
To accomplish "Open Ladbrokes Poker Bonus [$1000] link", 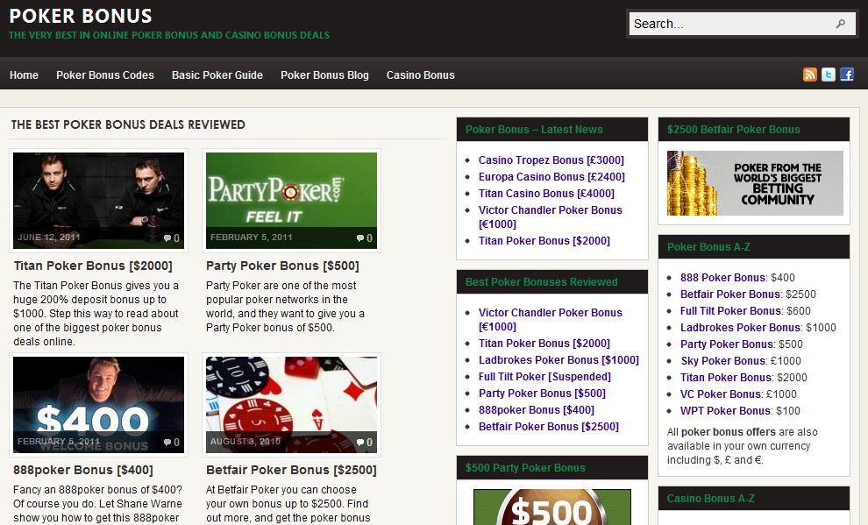I will click(x=559, y=359).
